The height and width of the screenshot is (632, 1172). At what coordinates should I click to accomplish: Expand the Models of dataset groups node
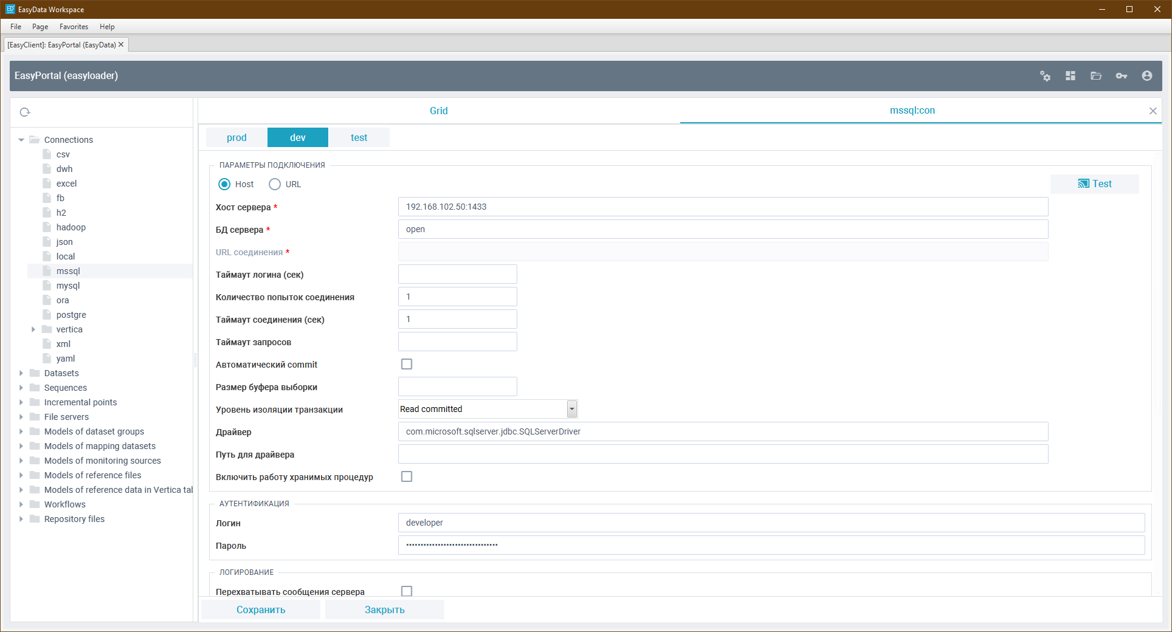pyautogui.click(x=21, y=431)
